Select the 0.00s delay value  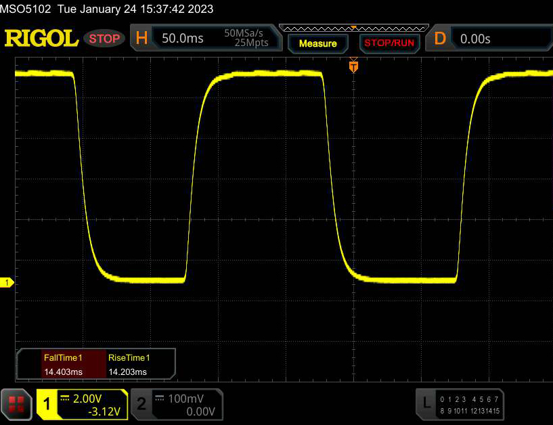pyautogui.click(x=475, y=39)
